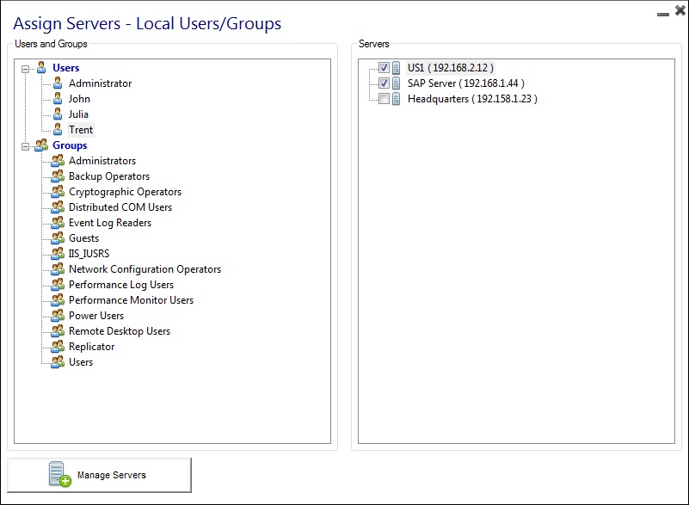Select the Guests group entry
This screenshot has height=505, width=689.
tap(83, 238)
